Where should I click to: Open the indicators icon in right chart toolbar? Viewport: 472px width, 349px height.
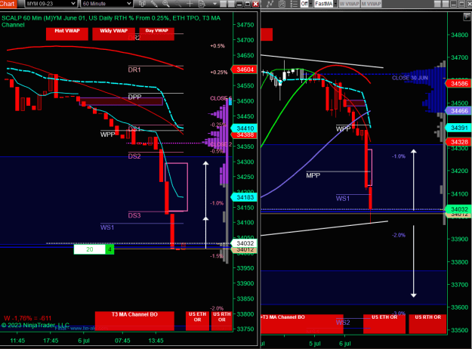(x=270, y=4)
